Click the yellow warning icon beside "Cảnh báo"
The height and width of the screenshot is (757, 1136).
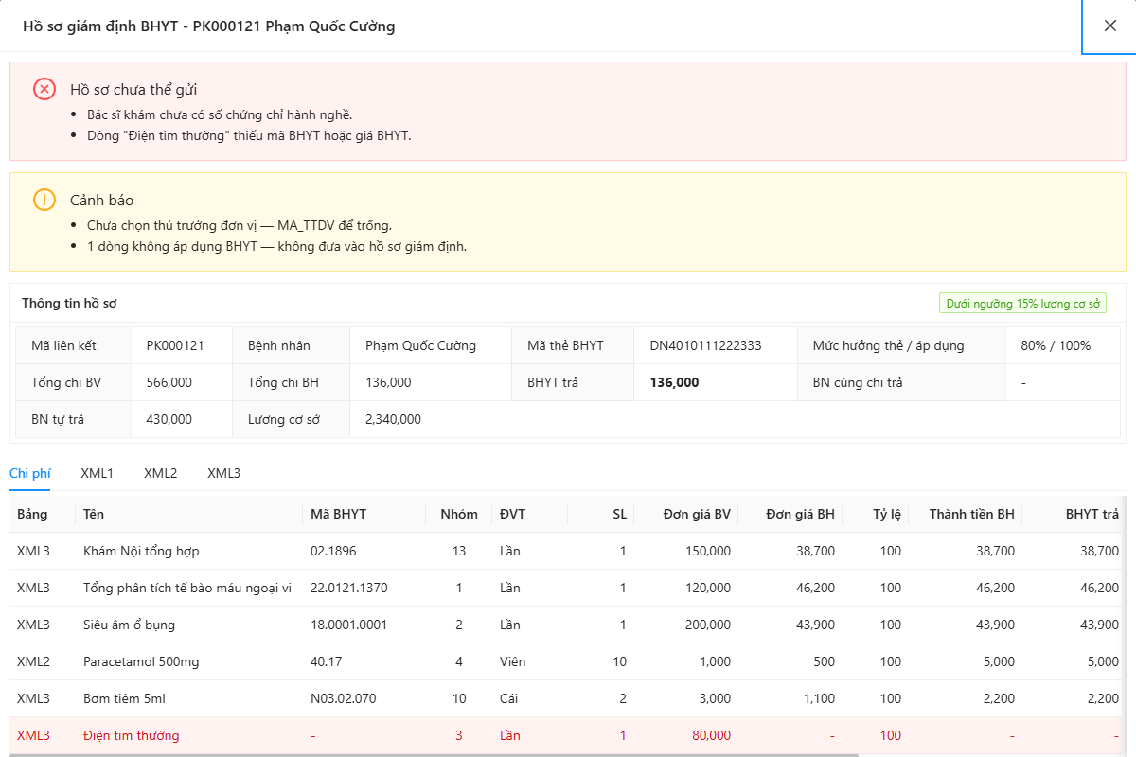[44, 200]
